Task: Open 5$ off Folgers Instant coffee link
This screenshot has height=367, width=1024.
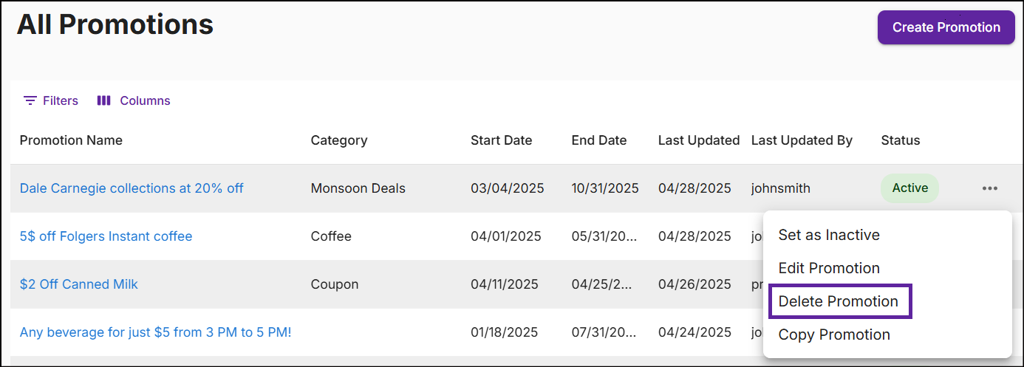Action: click(106, 236)
